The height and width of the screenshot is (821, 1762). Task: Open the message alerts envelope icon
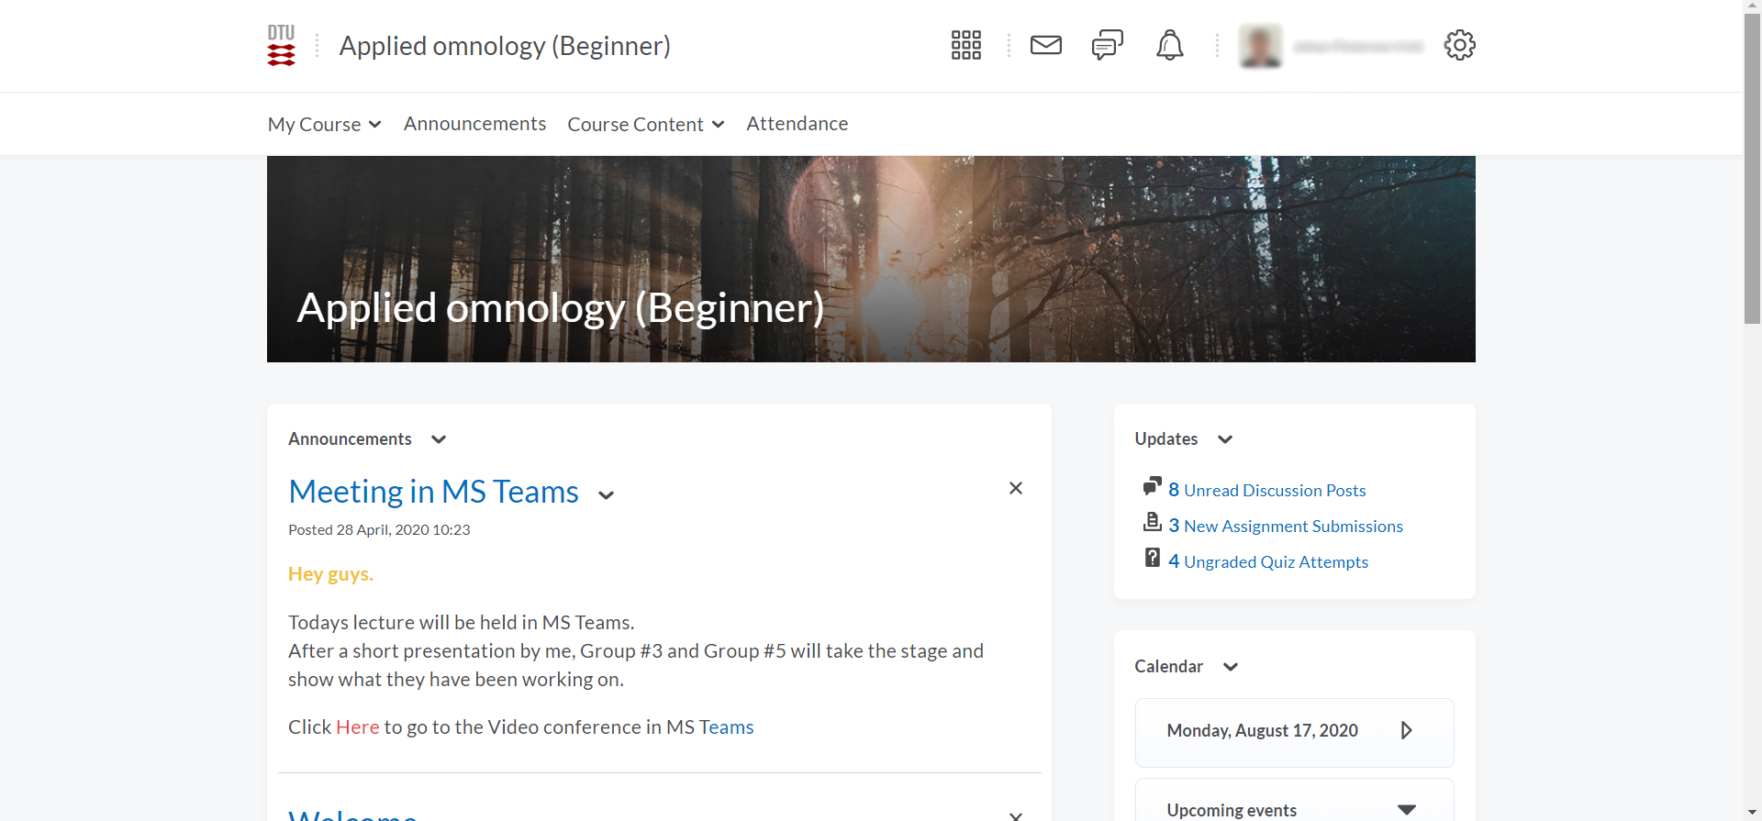[x=1045, y=45]
